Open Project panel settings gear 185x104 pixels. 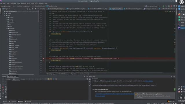coord(36,9)
